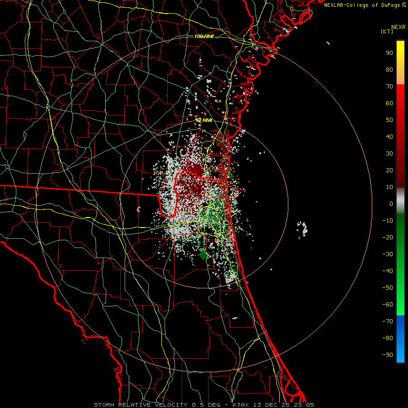Click the 10 value on velocity scale
Image resolution: width=408 pixels, height=408 pixels.
389,187
